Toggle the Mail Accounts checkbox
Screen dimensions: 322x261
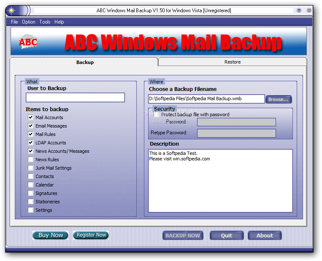coord(31,117)
